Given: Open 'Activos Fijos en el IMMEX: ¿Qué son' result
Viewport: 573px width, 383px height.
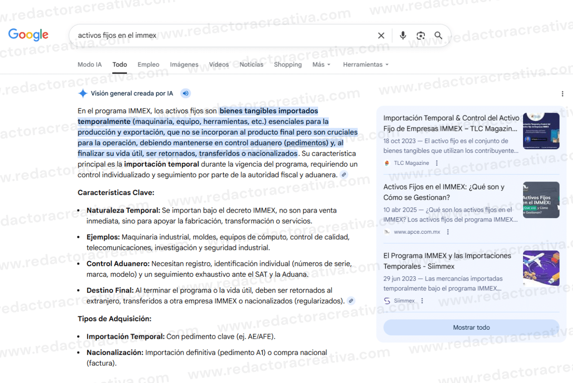Looking at the screenshot, I should point(444,192).
